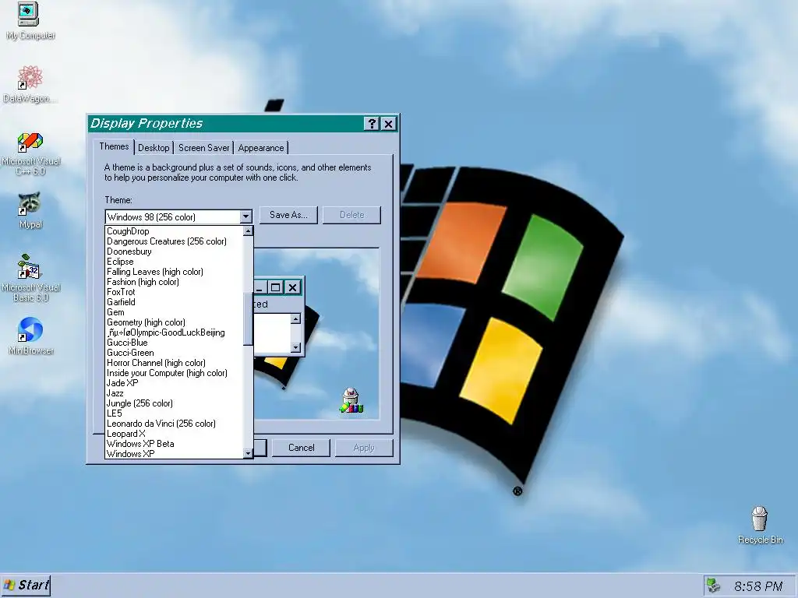Select the Doonesbury theme

pos(174,252)
